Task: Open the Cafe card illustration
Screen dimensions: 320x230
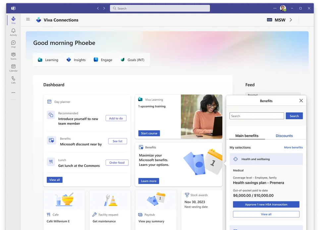Action: (x=64, y=200)
